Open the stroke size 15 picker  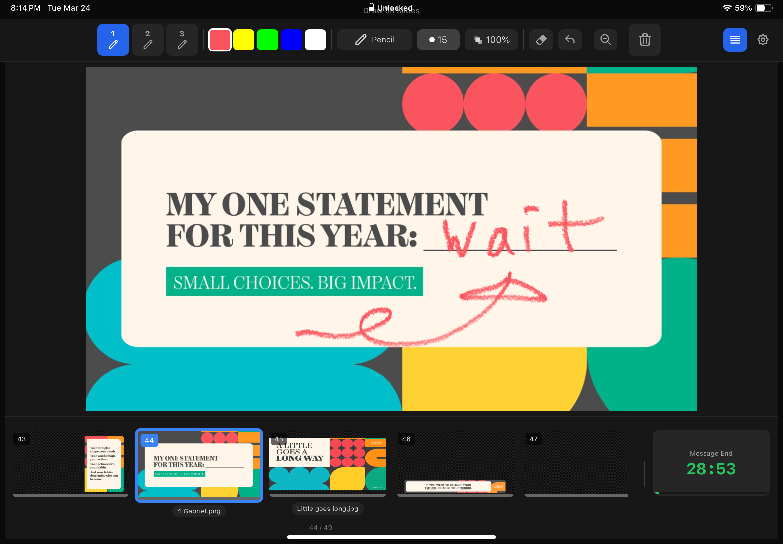pos(438,39)
